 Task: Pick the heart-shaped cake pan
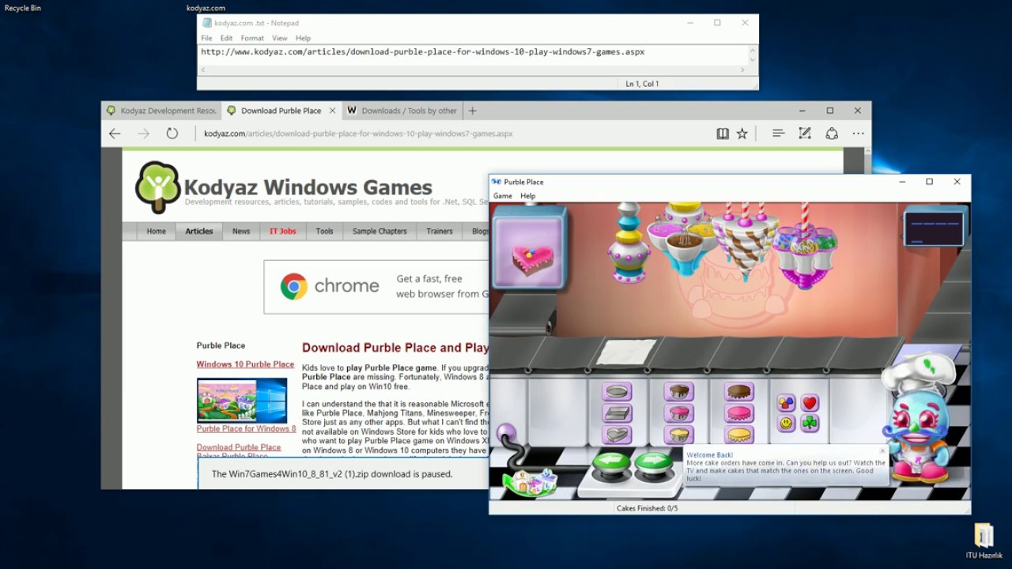click(617, 434)
